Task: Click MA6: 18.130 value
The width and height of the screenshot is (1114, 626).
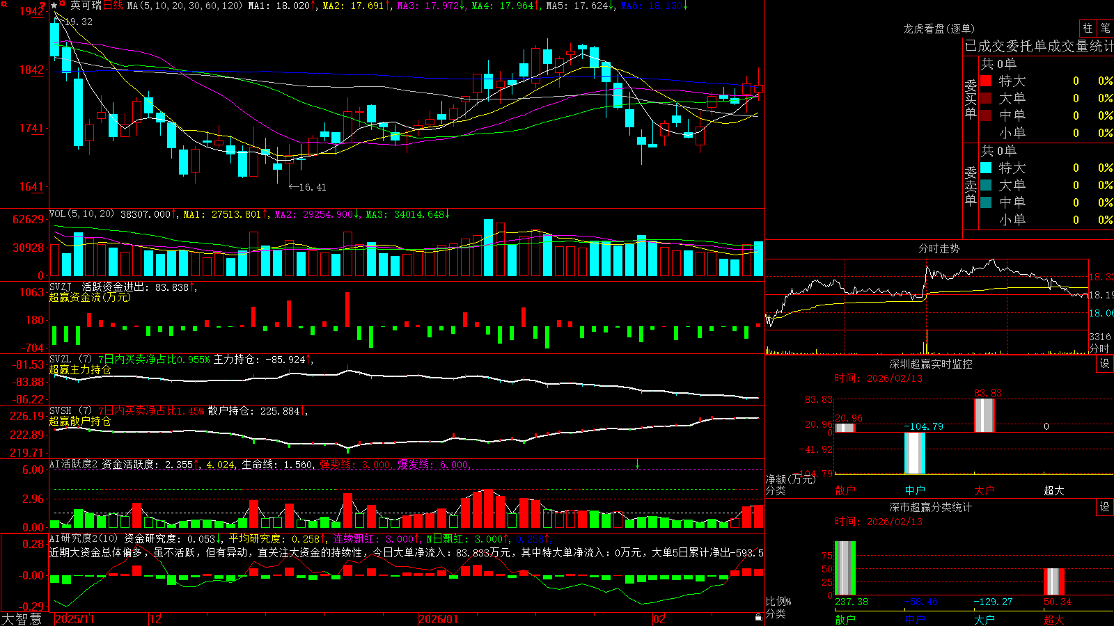Action: coord(654,6)
